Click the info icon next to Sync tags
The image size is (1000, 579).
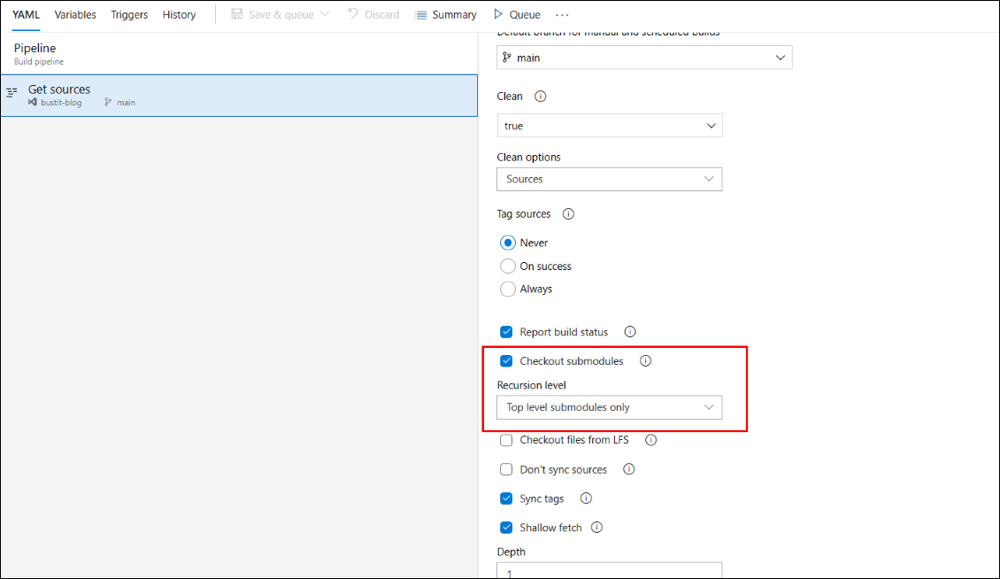[585, 498]
